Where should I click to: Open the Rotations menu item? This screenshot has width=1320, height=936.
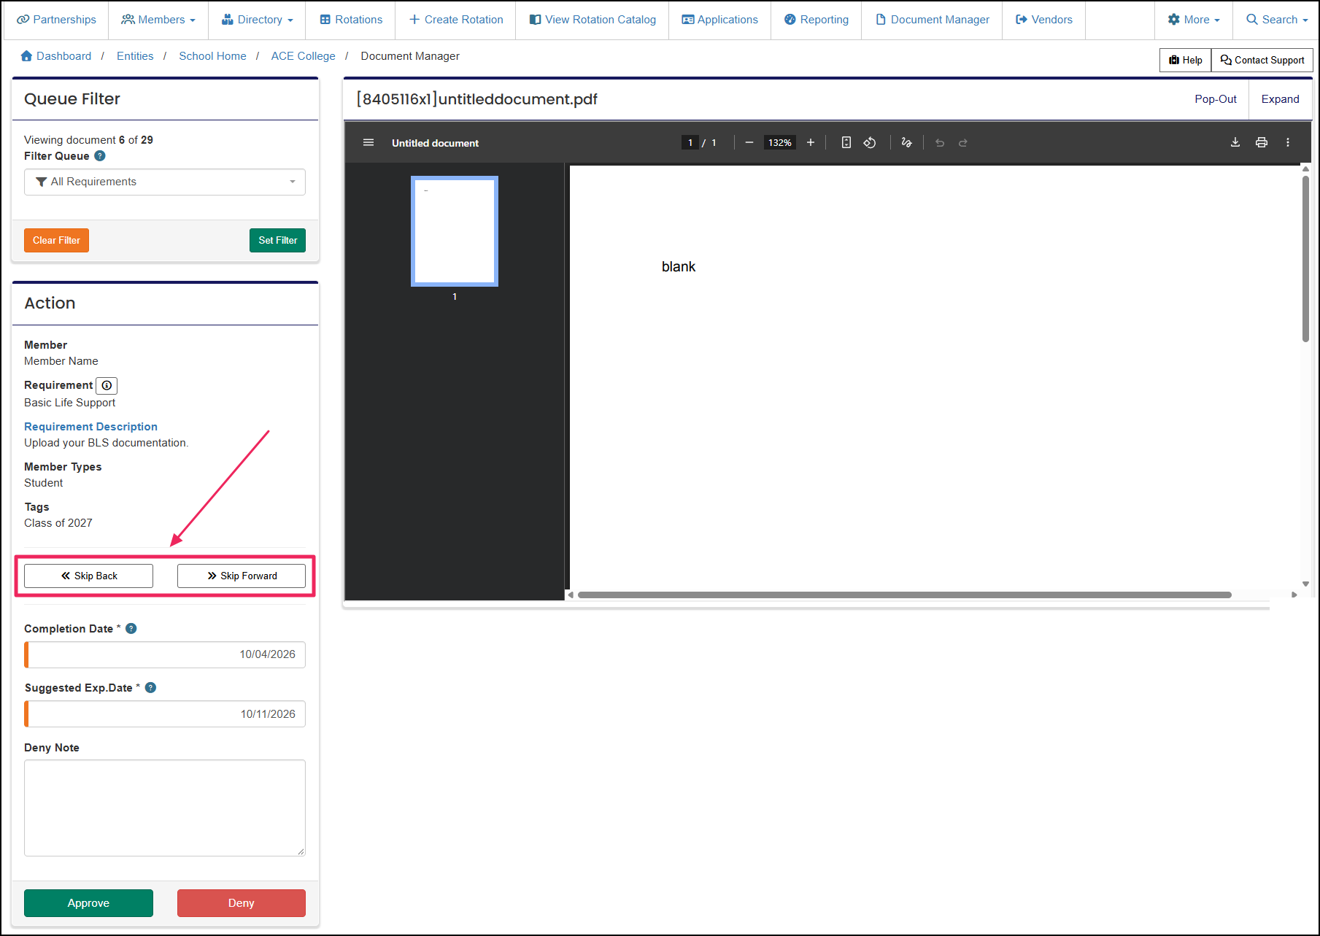351,20
